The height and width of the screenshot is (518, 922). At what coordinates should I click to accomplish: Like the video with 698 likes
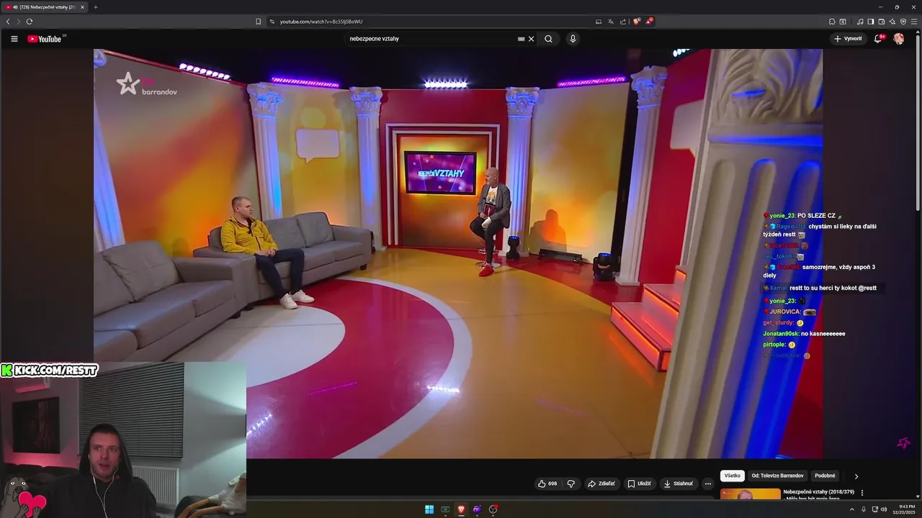point(547,483)
